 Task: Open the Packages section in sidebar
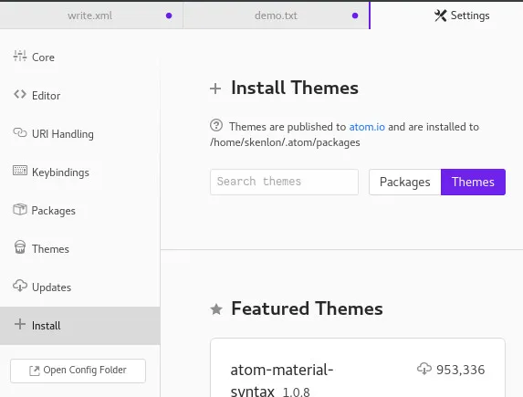(x=80, y=211)
